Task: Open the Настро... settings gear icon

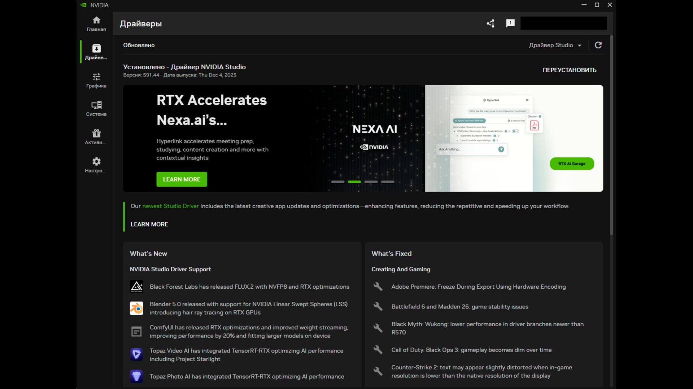Action: [x=96, y=161]
